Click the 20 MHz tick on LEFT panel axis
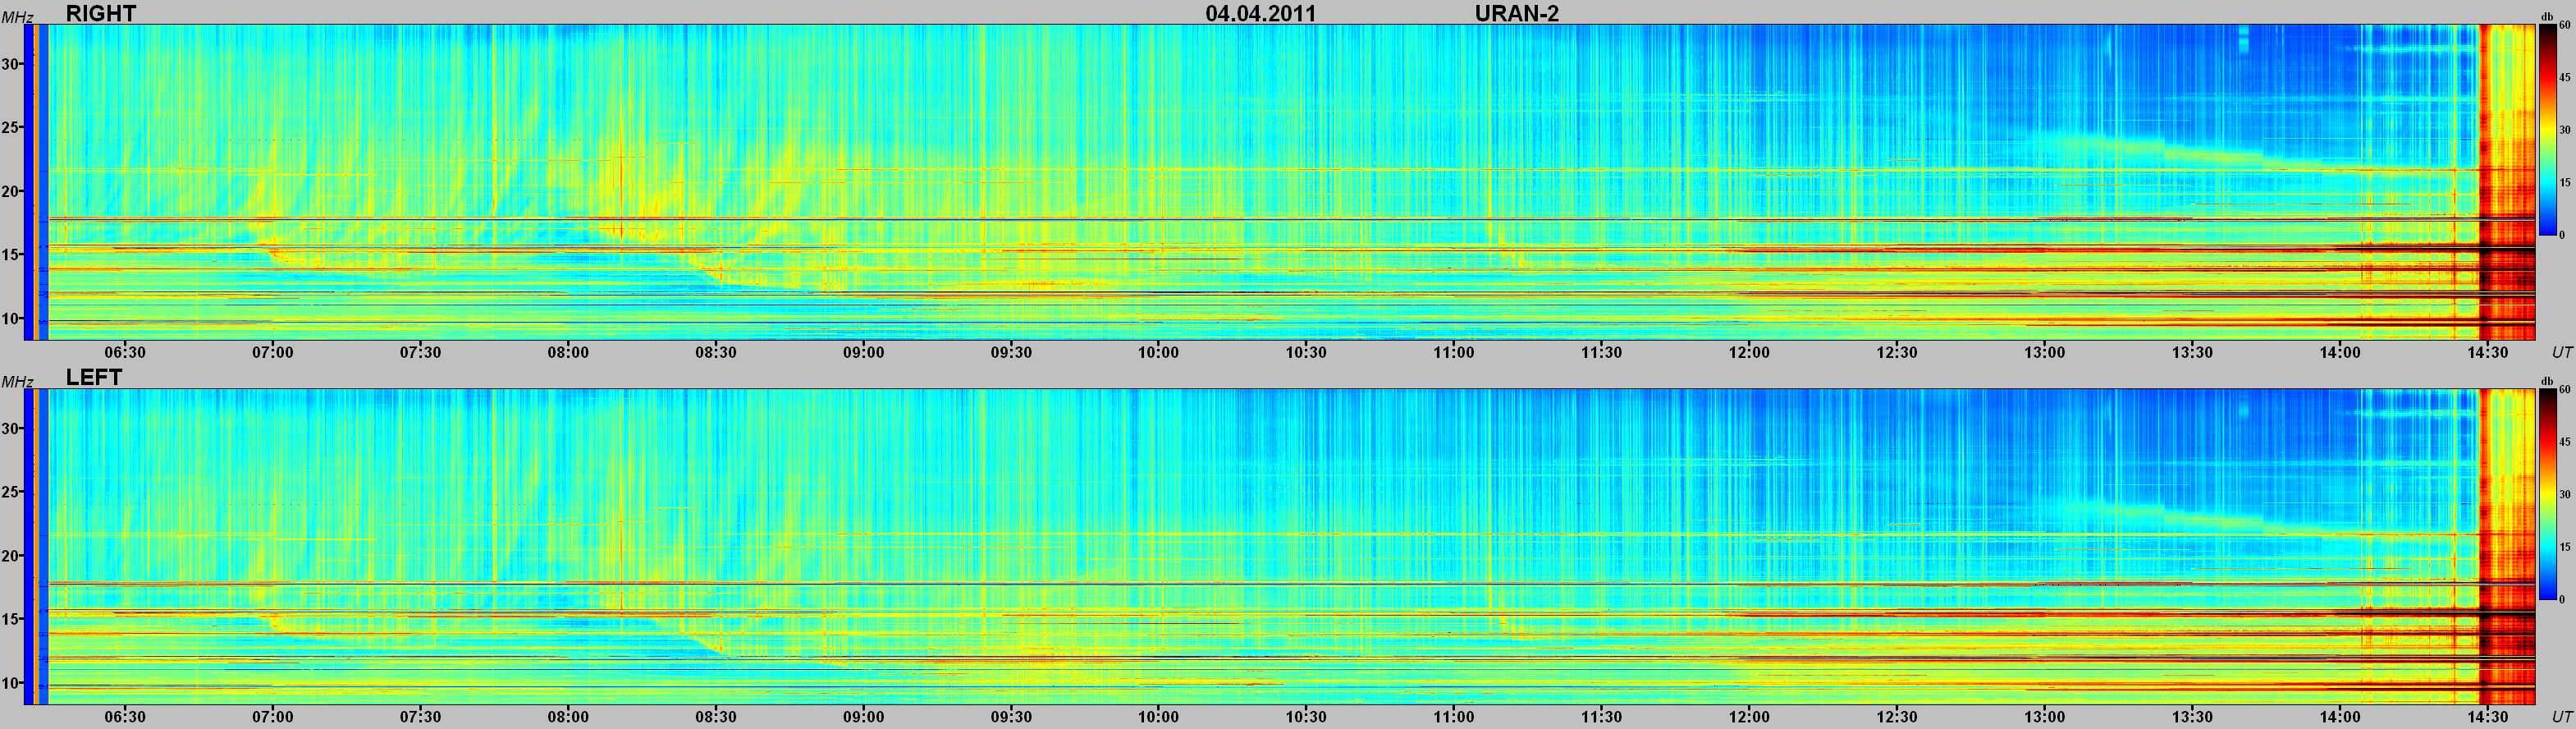This screenshot has height=729, width=2576. 10,555
